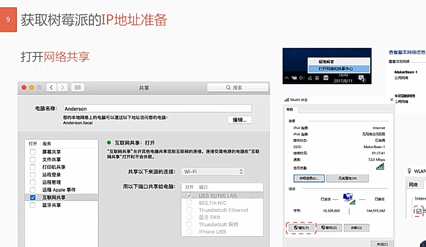The image size is (426, 247).
Task: Toggle the USB 10/100 LAN port checkbox
Action: pos(189,196)
